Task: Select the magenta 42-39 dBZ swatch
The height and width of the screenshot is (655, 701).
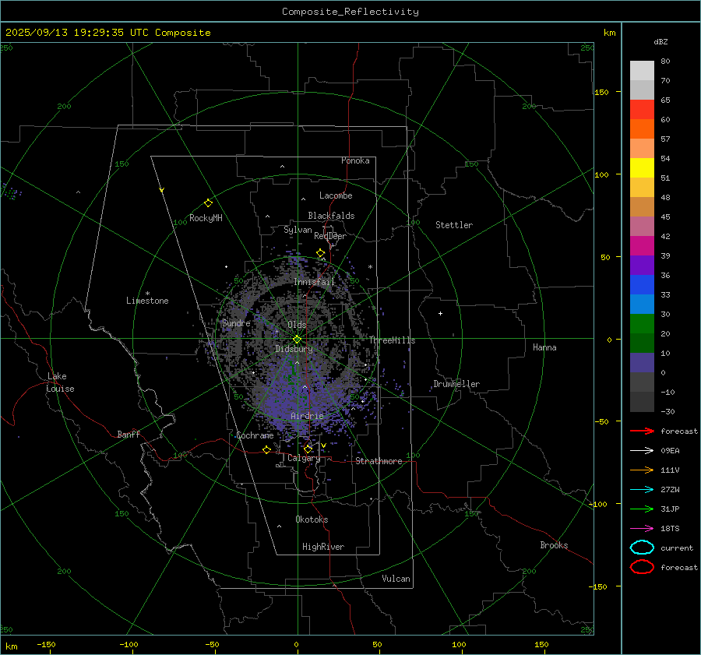Action: 642,246
